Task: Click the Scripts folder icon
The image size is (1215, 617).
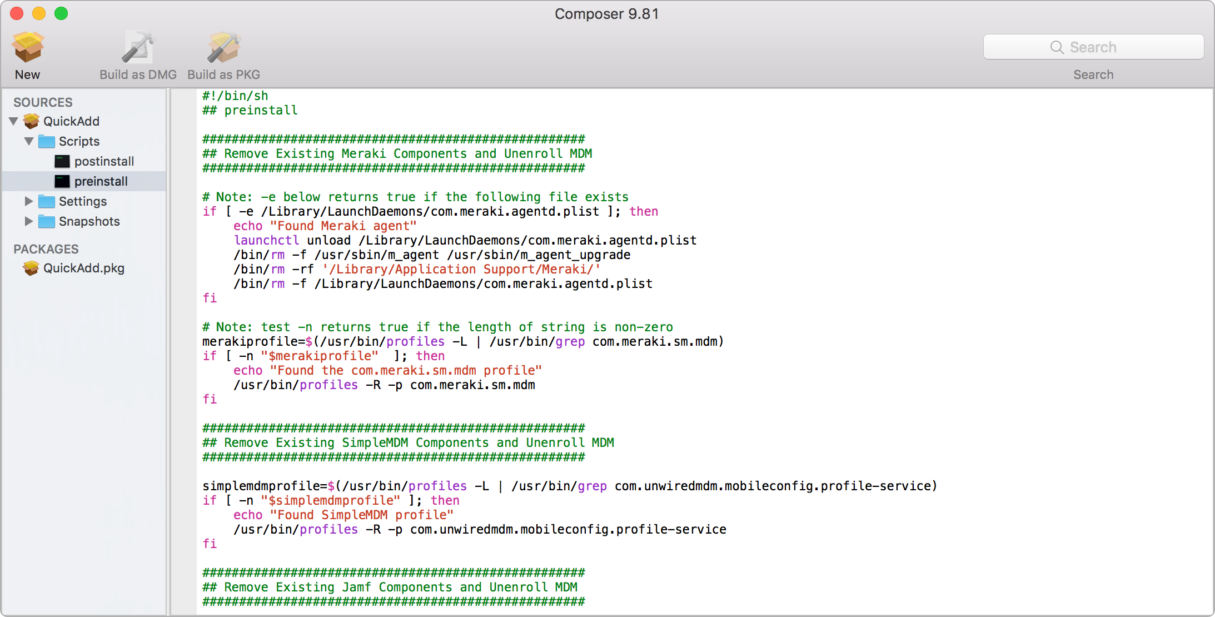Action: tap(47, 141)
